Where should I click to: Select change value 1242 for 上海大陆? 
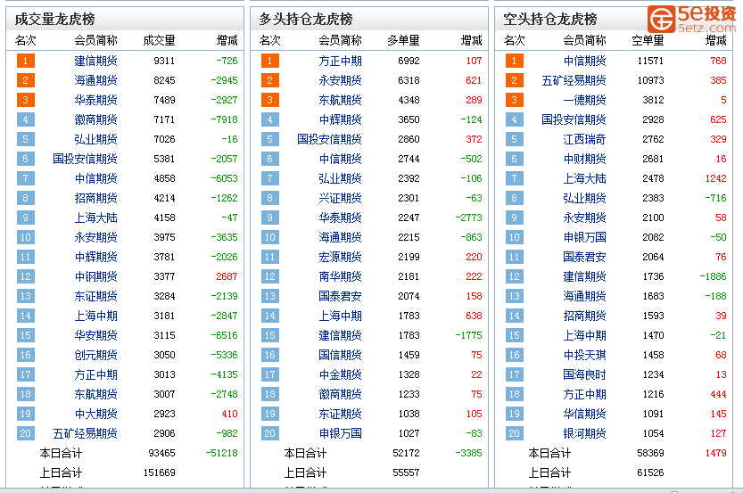point(715,178)
